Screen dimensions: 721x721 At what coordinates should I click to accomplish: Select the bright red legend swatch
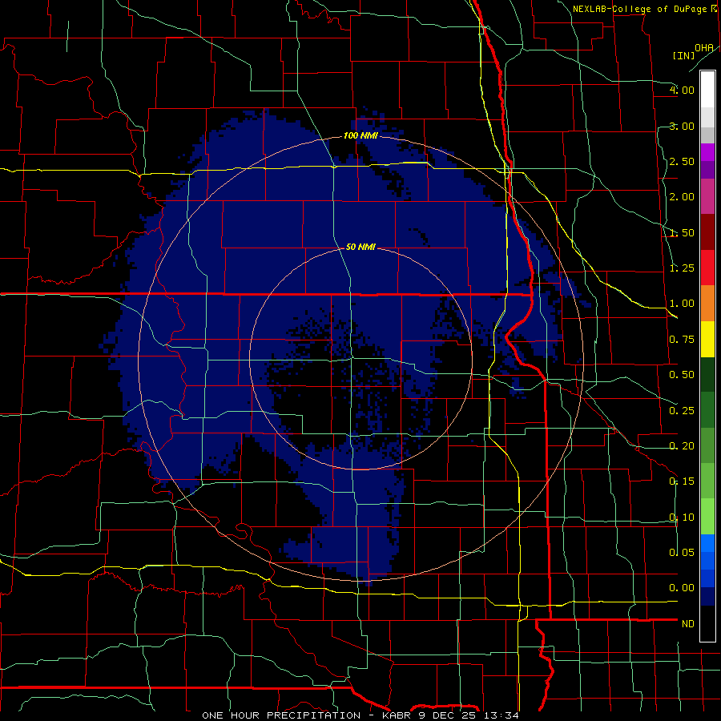point(707,268)
